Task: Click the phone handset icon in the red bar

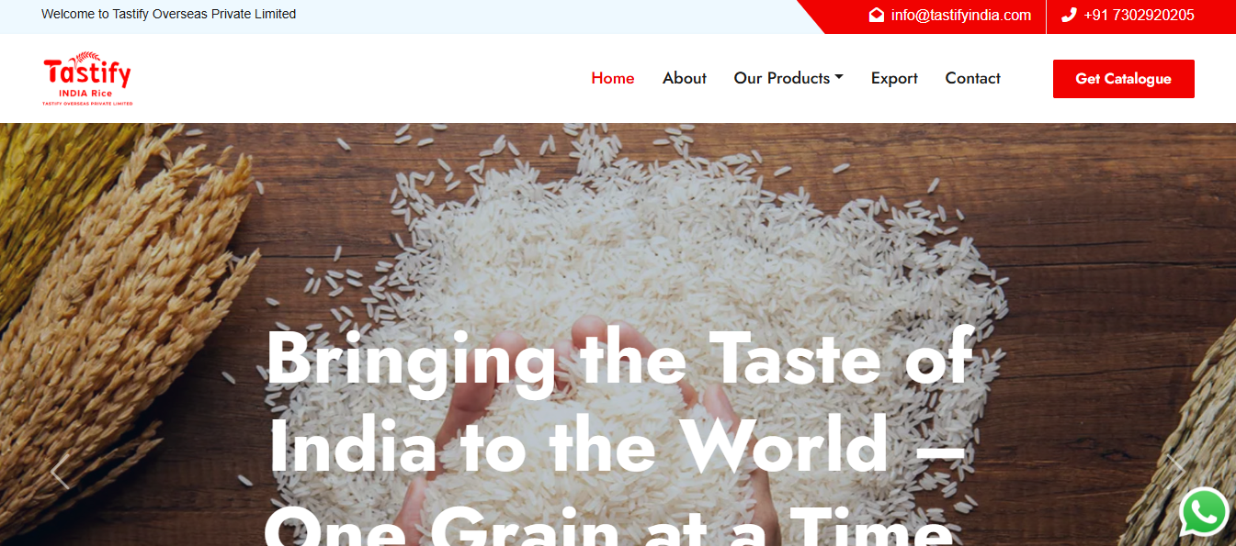Action: [1069, 15]
